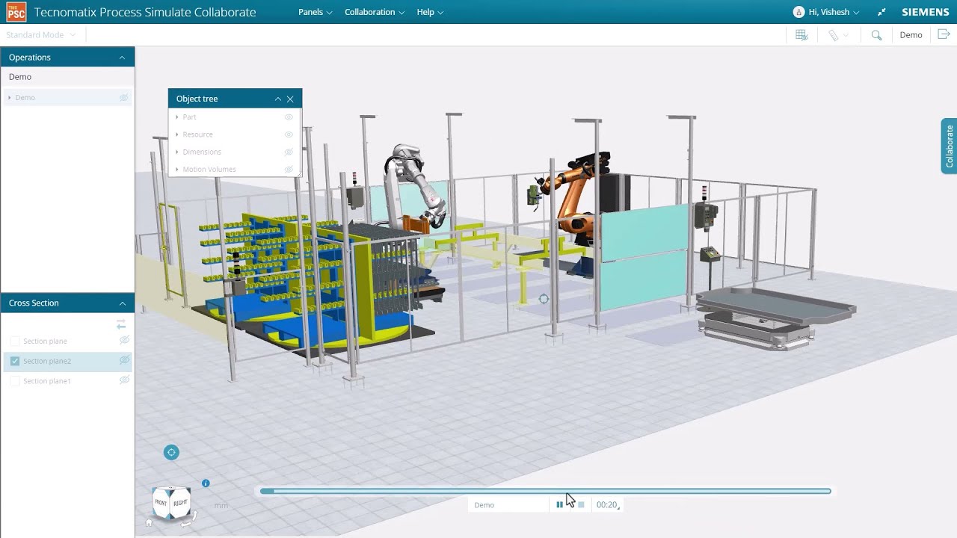Toggle visibility of Section plane1
The width and height of the screenshot is (957, 538).
tap(124, 380)
